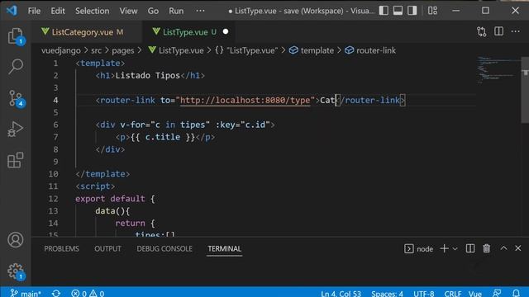This screenshot has height=297, width=529.
Task: Open the Run and Debug view
Action: [x=16, y=129]
